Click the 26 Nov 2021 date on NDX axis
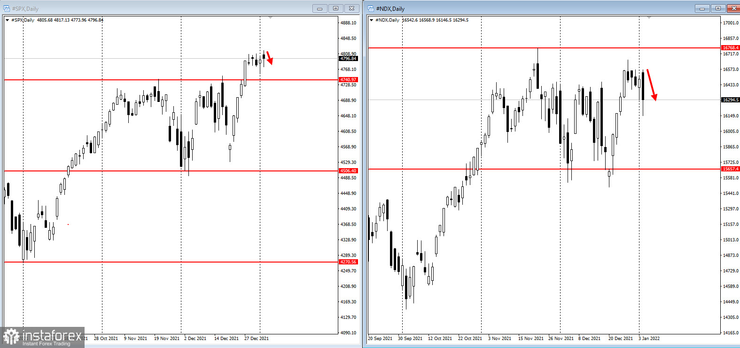 561,339
